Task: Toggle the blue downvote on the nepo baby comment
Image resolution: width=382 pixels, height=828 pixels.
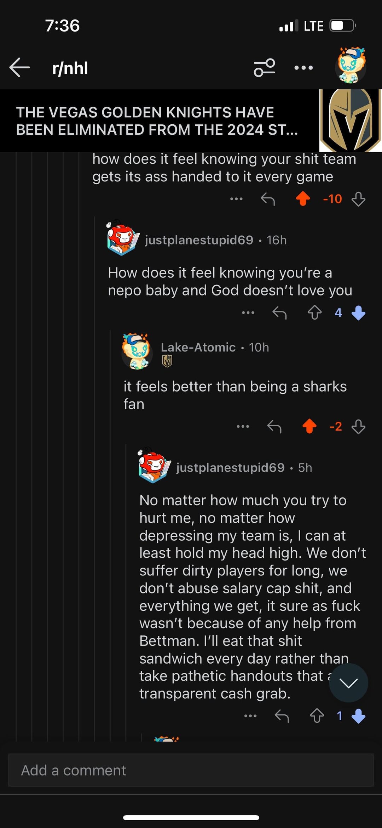Action: (358, 313)
